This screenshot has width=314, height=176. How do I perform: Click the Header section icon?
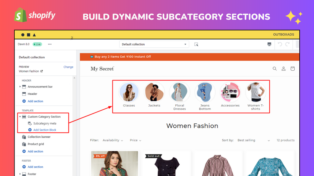point(24,94)
